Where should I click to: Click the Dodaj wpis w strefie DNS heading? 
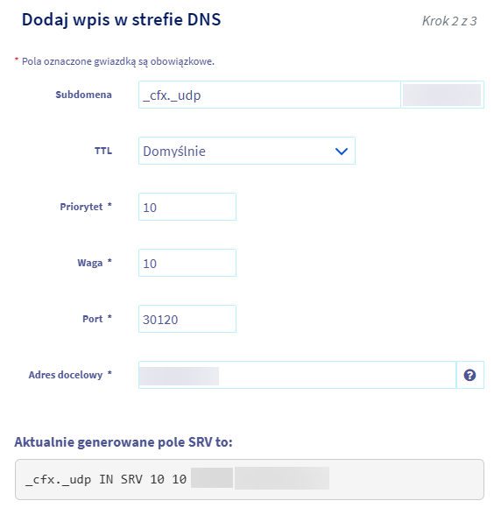click(x=121, y=19)
